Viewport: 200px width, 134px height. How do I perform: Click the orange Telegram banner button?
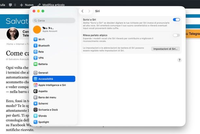[192, 34]
